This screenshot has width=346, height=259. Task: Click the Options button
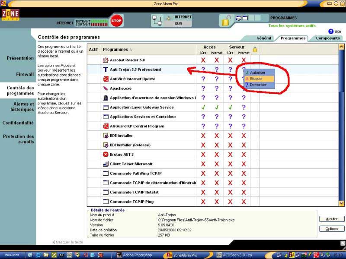332,229
